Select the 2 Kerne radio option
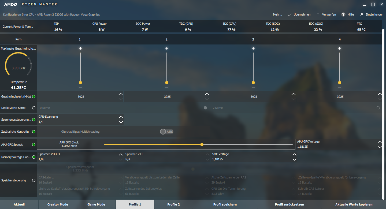 point(378,108)
